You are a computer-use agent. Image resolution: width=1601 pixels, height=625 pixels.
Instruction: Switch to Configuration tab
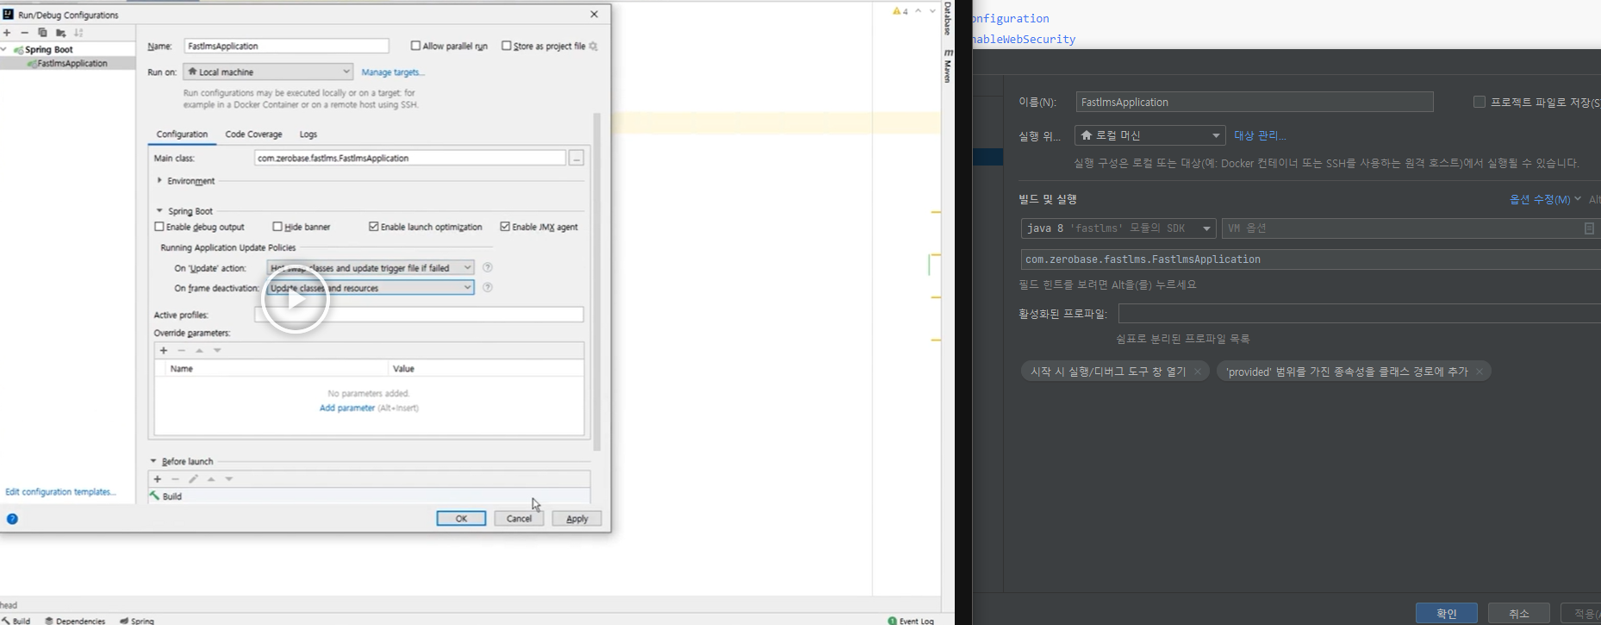[x=182, y=134]
